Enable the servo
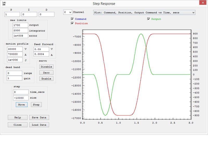This screenshot has width=208, height=141. click(x=46, y=79)
